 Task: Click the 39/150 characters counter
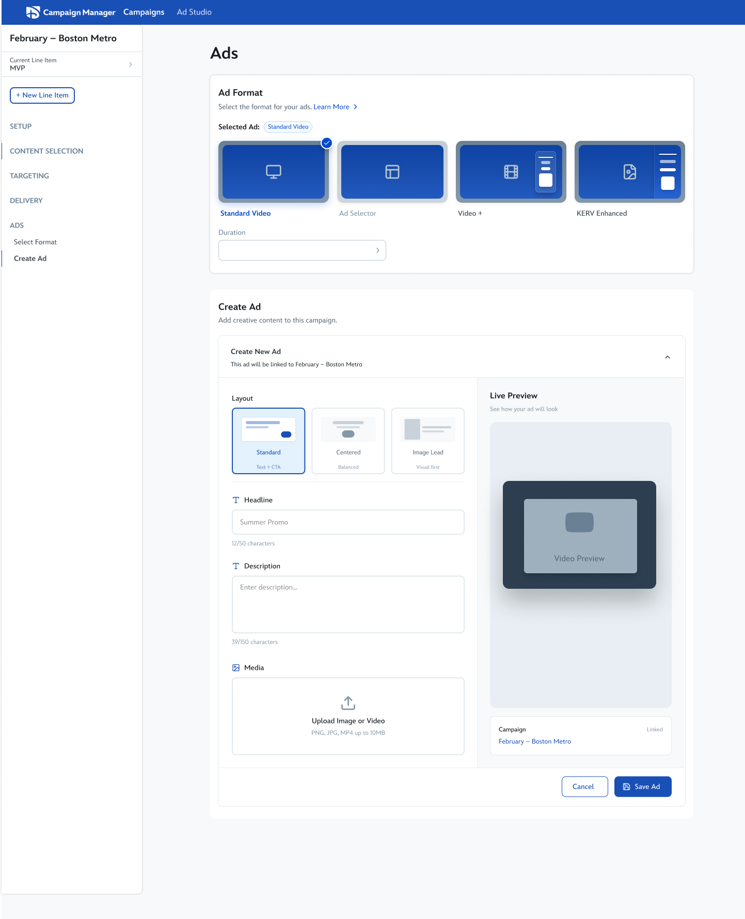point(255,642)
